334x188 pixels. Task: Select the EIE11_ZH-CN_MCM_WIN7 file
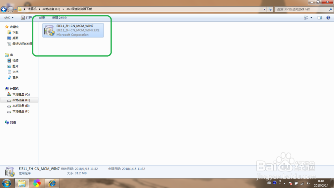click(x=73, y=30)
